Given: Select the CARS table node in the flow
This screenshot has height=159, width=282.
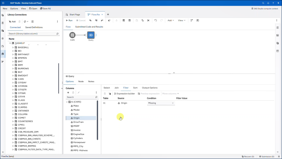Looking at the screenshot, I should point(72,35).
